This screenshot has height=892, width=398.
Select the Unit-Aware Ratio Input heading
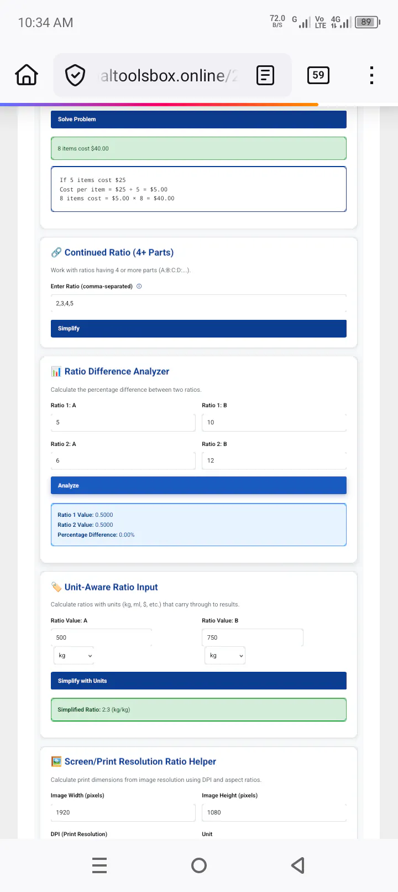click(x=111, y=587)
